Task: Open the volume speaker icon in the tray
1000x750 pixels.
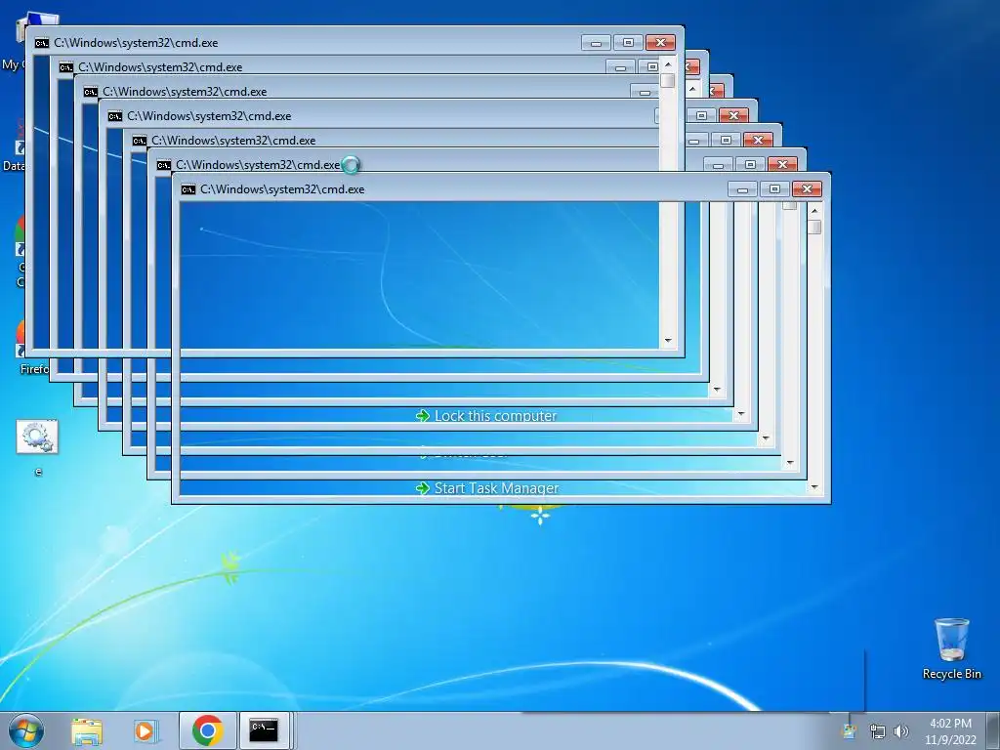Action: [901, 731]
